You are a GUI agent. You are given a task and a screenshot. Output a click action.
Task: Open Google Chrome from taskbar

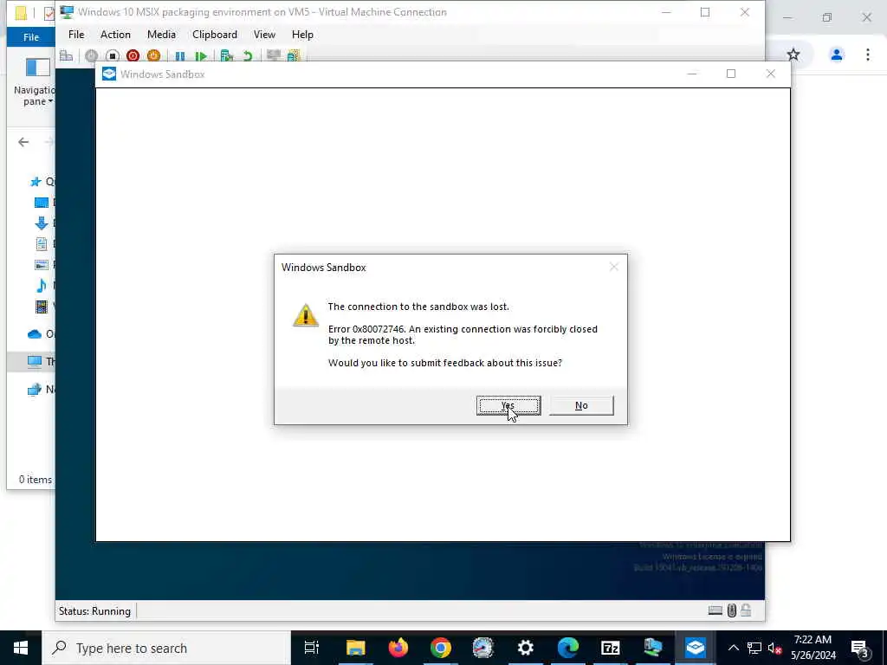[x=440, y=648]
